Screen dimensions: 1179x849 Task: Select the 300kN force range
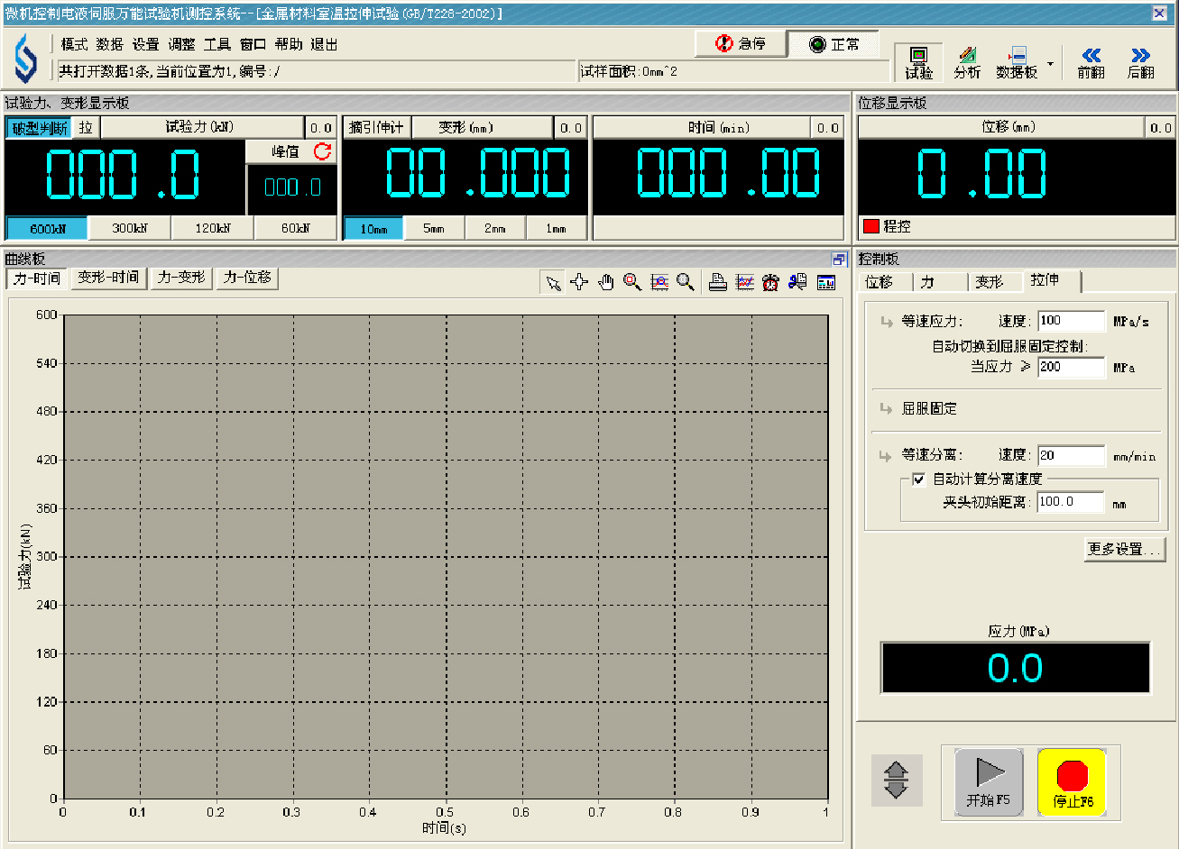(x=130, y=229)
